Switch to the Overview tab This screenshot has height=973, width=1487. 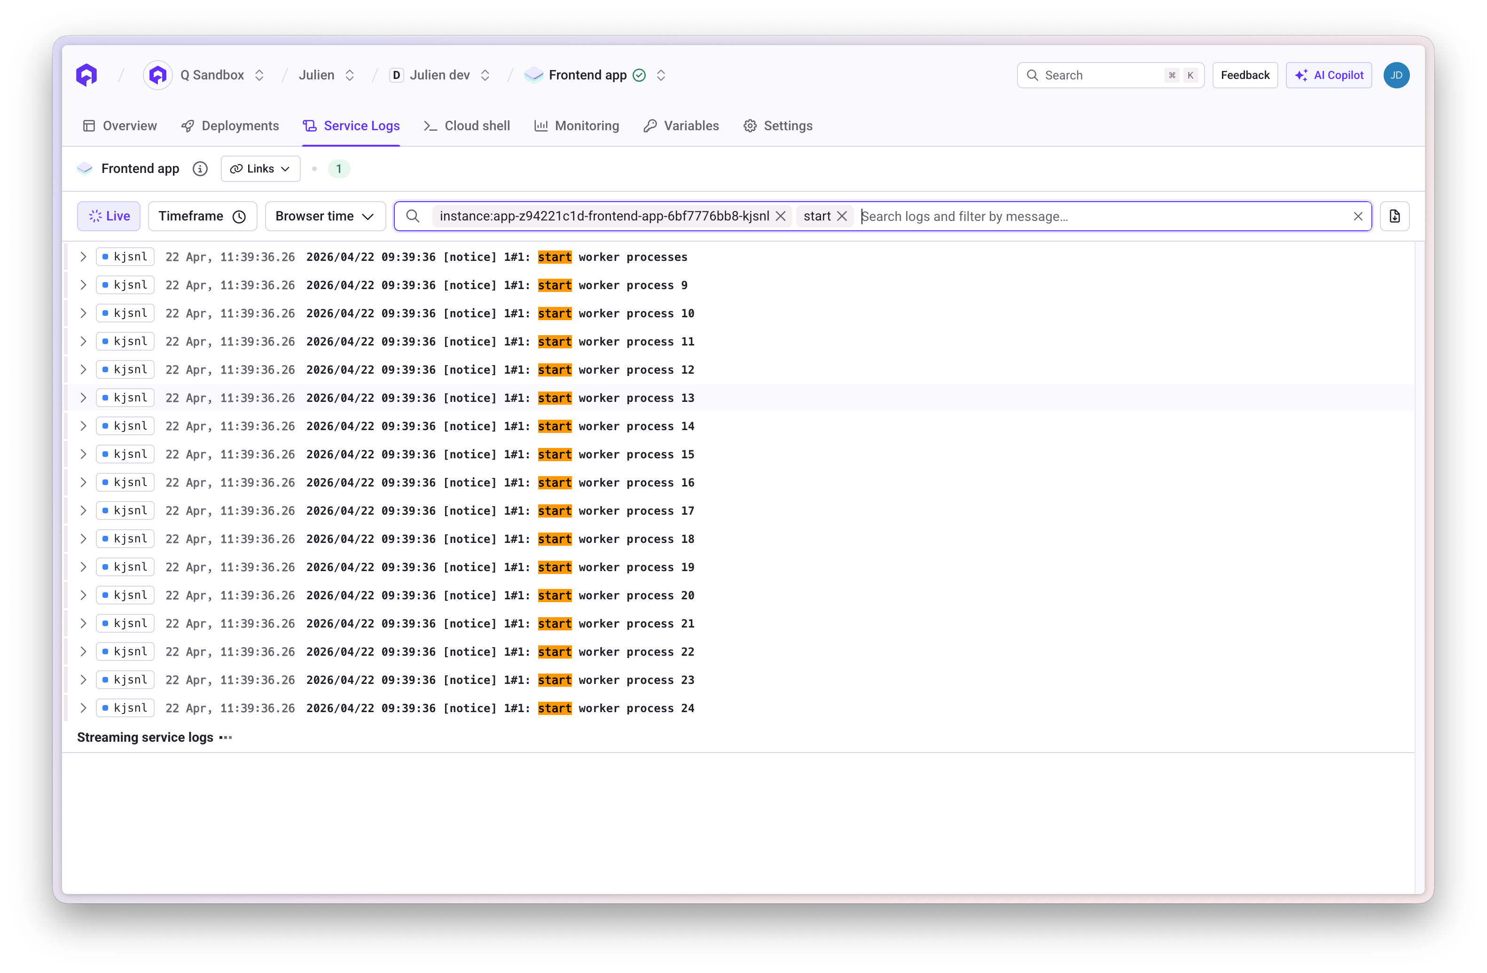point(120,126)
